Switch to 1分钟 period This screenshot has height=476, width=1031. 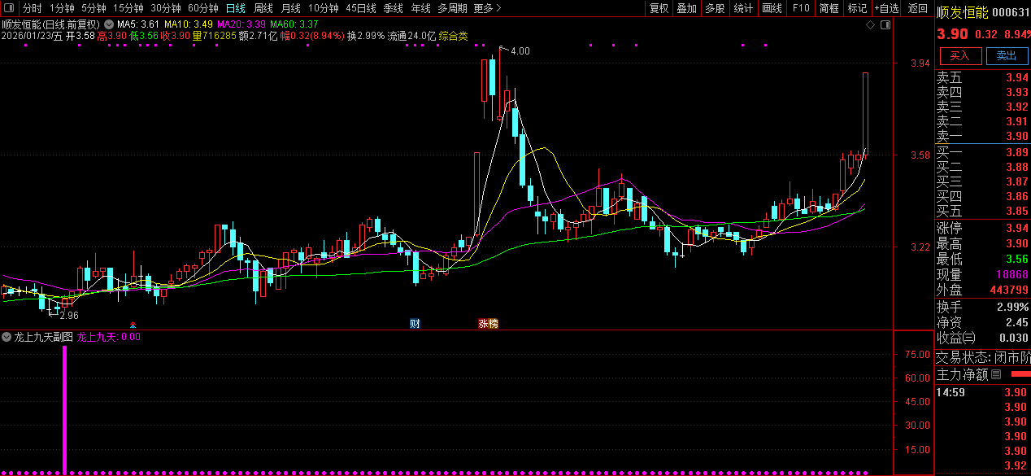point(62,8)
